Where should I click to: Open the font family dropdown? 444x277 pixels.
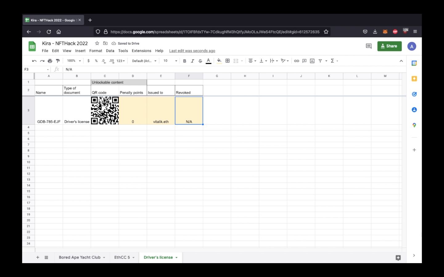click(144, 61)
